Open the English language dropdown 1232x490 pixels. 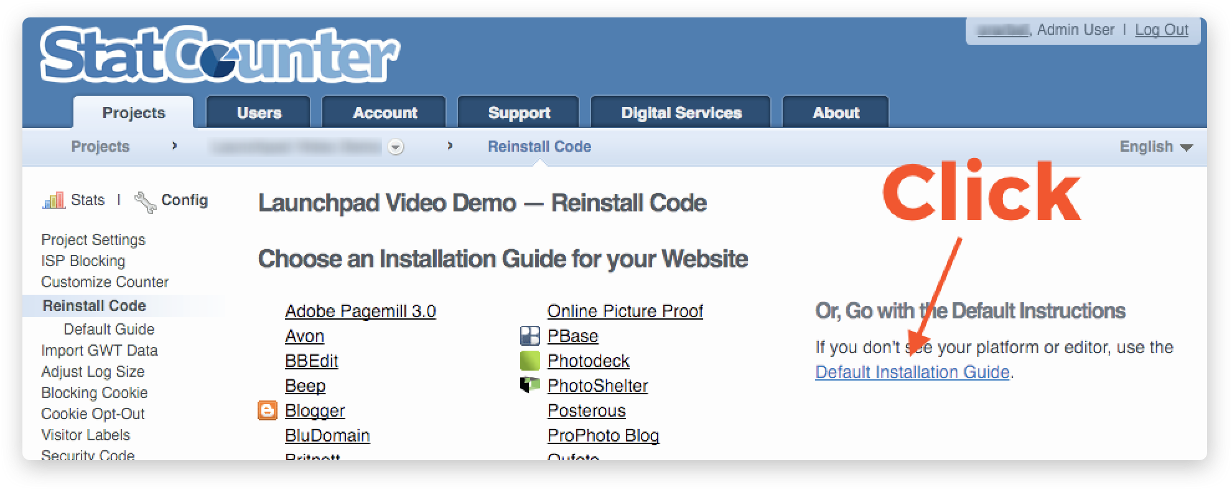click(1156, 147)
